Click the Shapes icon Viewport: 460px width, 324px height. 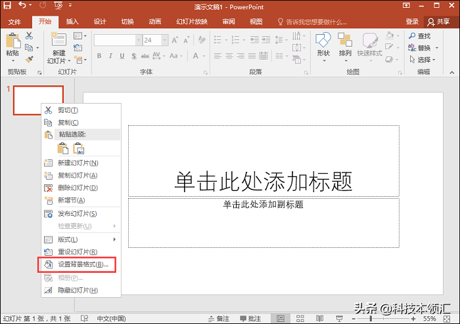323,40
